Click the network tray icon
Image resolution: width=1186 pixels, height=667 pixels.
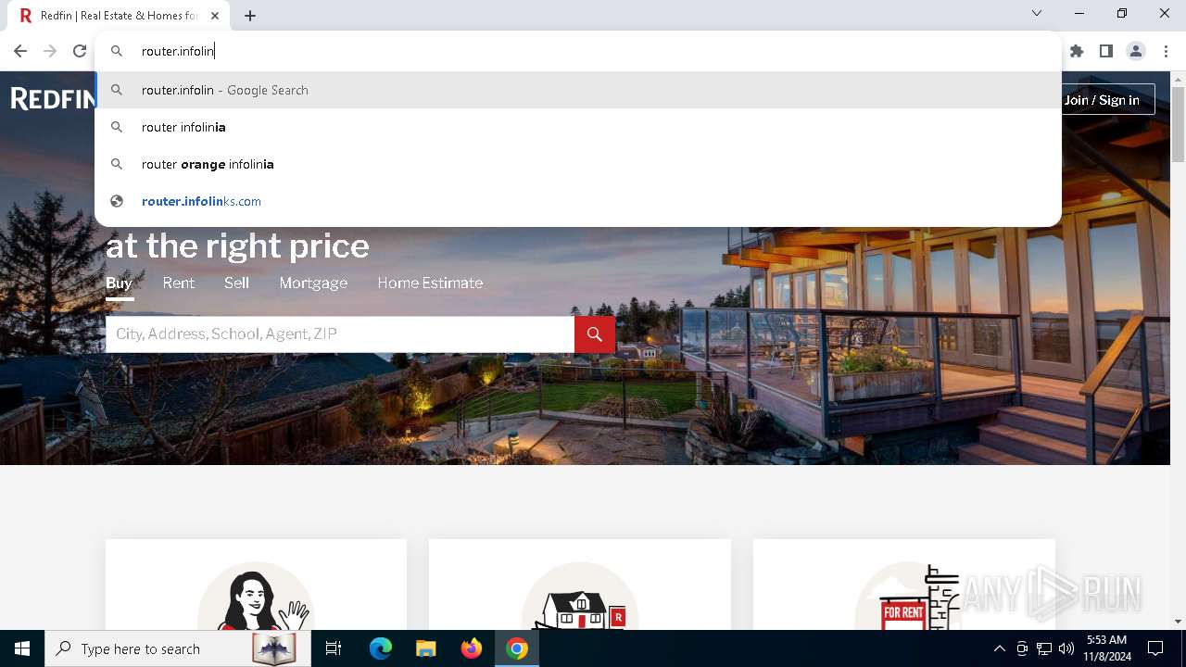(x=1044, y=648)
